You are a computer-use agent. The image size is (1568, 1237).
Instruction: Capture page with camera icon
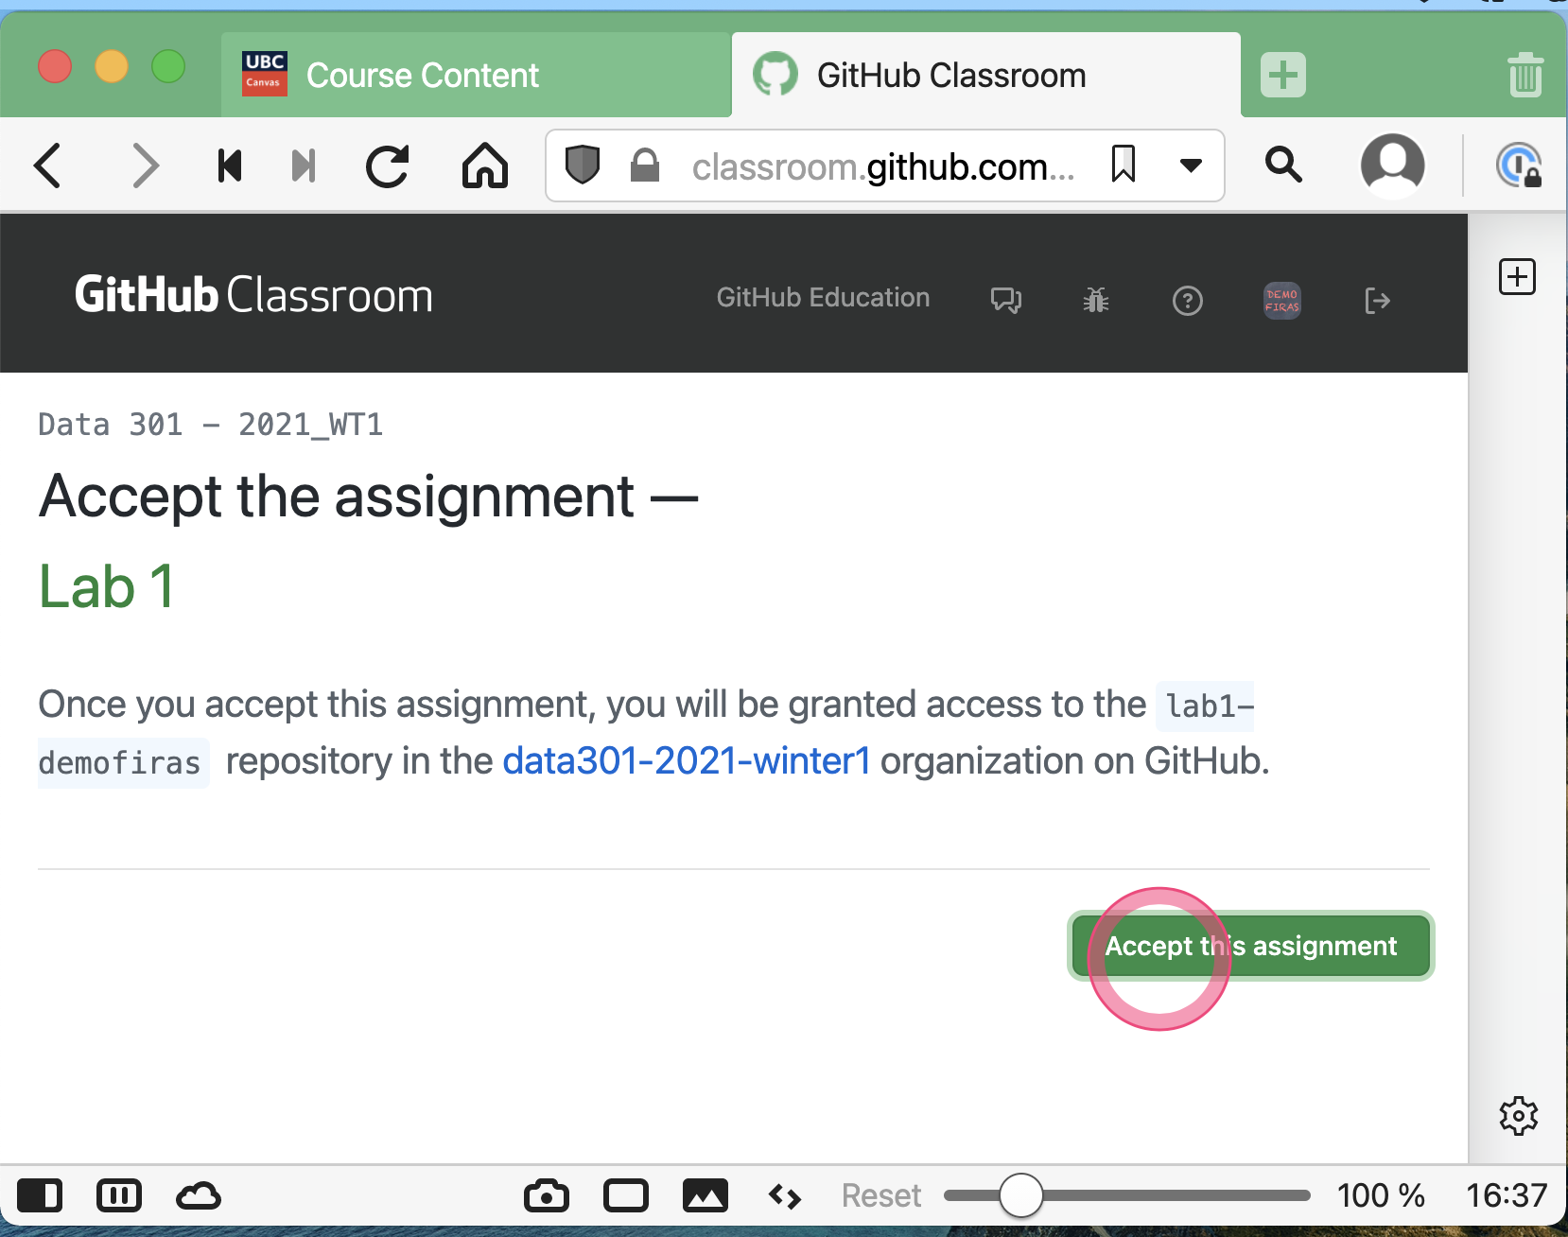pos(547,1195)
